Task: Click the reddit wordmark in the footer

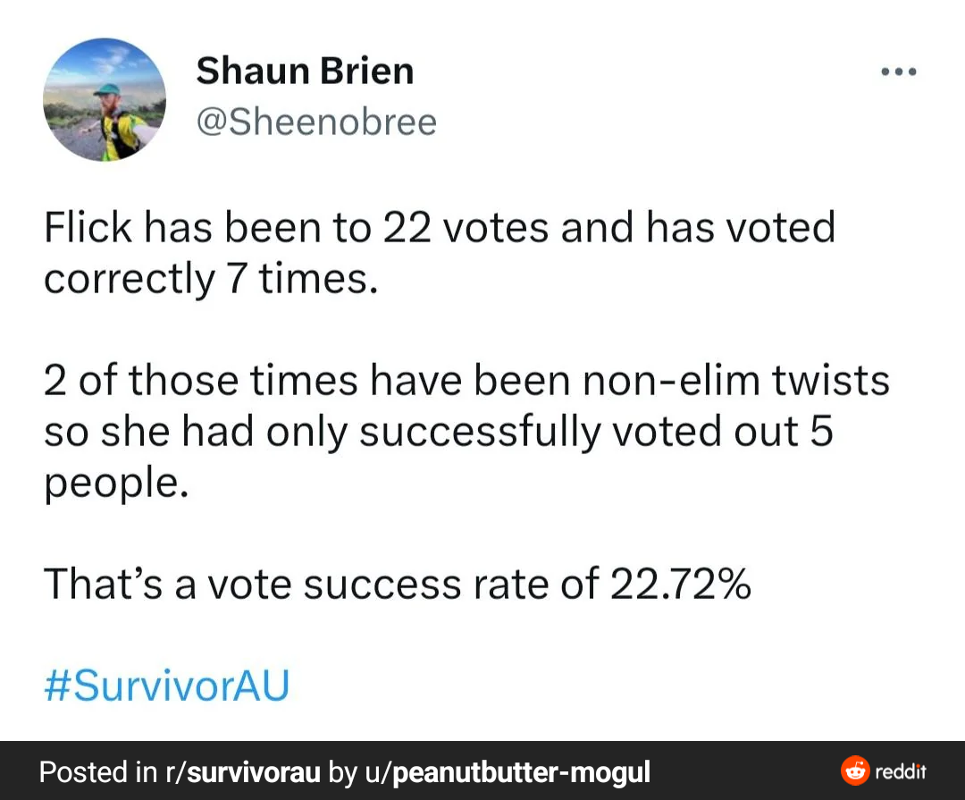Action: point(901,771)
